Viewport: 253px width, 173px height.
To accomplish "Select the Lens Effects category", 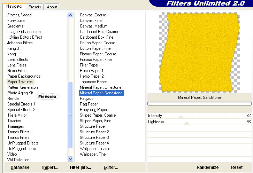I will point(17,60).
